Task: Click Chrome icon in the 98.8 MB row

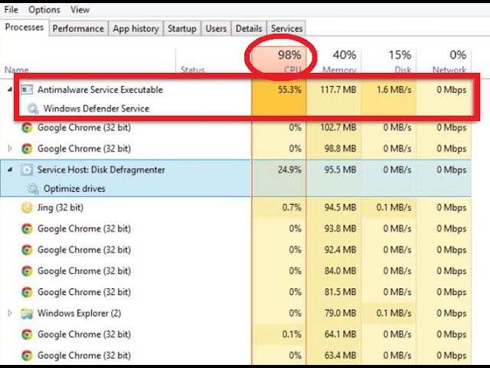Action: (x=27, y=149)
